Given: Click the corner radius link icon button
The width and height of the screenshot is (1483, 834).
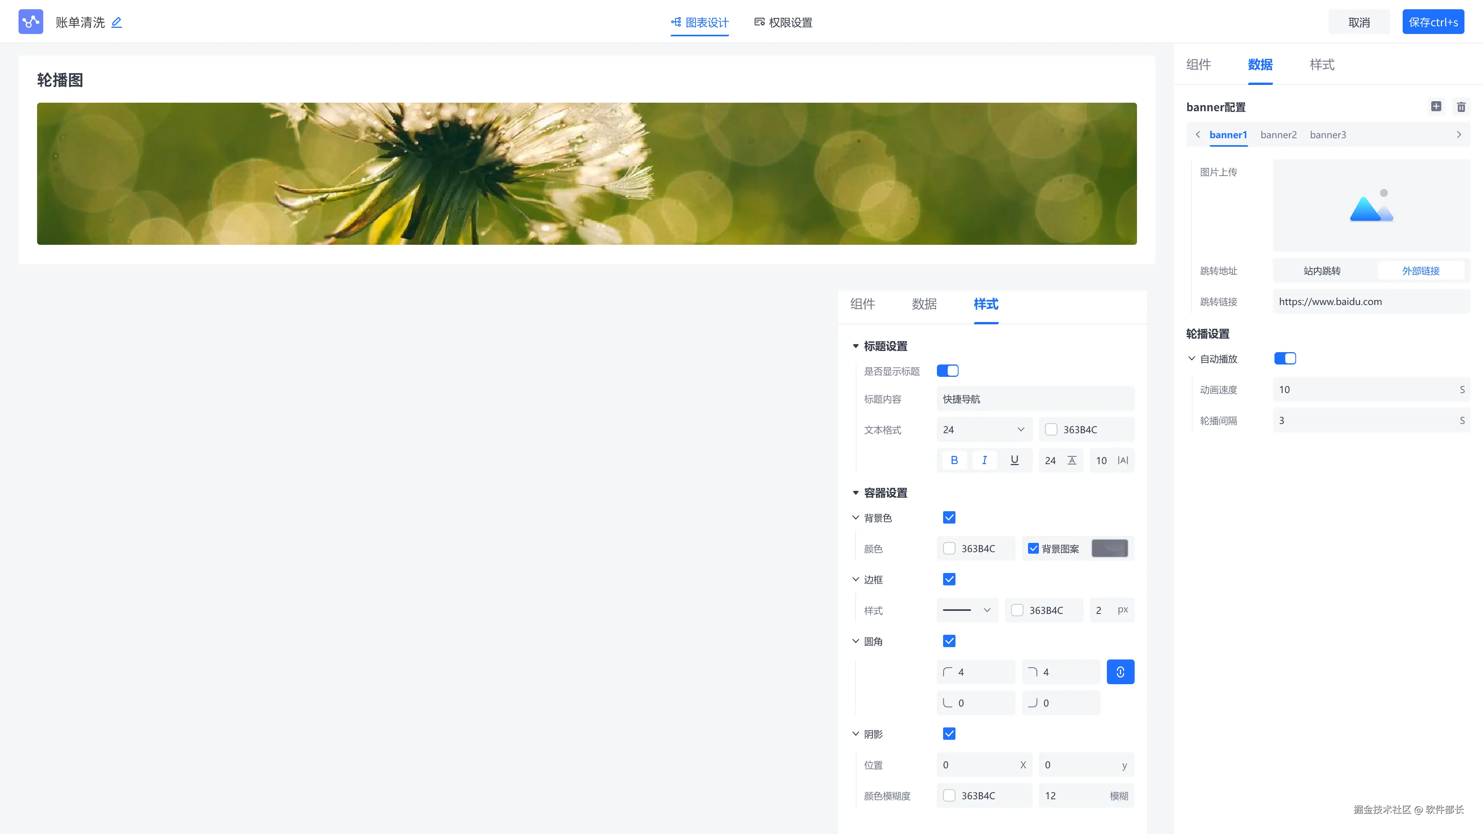Looking at the screenshot, I should 1120,672.
